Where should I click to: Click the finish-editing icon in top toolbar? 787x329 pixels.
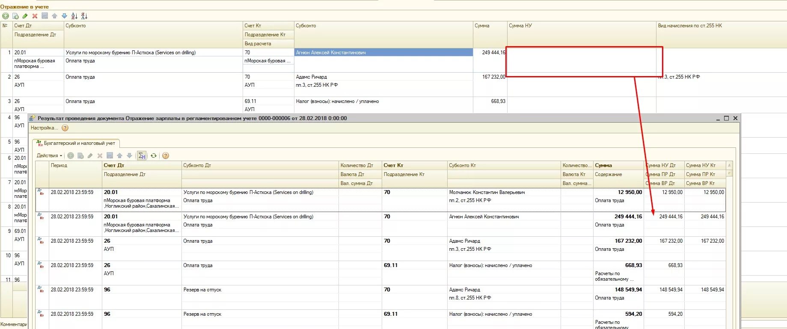(45, 16)
